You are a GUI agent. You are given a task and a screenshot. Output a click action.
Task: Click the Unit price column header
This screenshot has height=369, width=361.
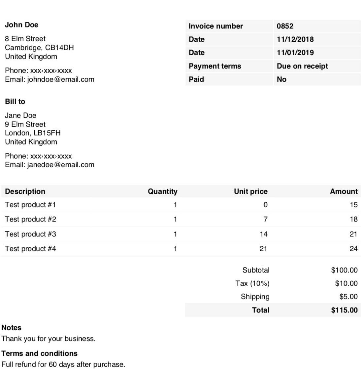[x=250, y=191]
